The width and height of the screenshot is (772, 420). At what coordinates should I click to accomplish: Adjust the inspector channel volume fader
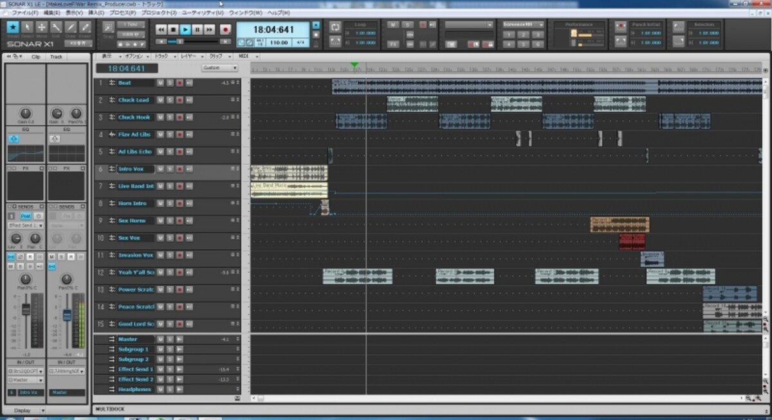click(26, 310)
